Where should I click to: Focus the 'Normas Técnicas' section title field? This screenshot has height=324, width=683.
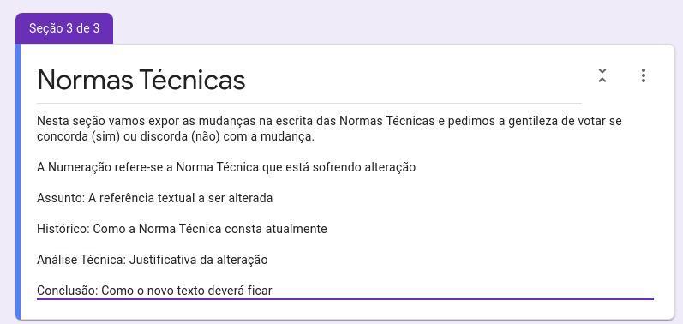tap(309, 81)
